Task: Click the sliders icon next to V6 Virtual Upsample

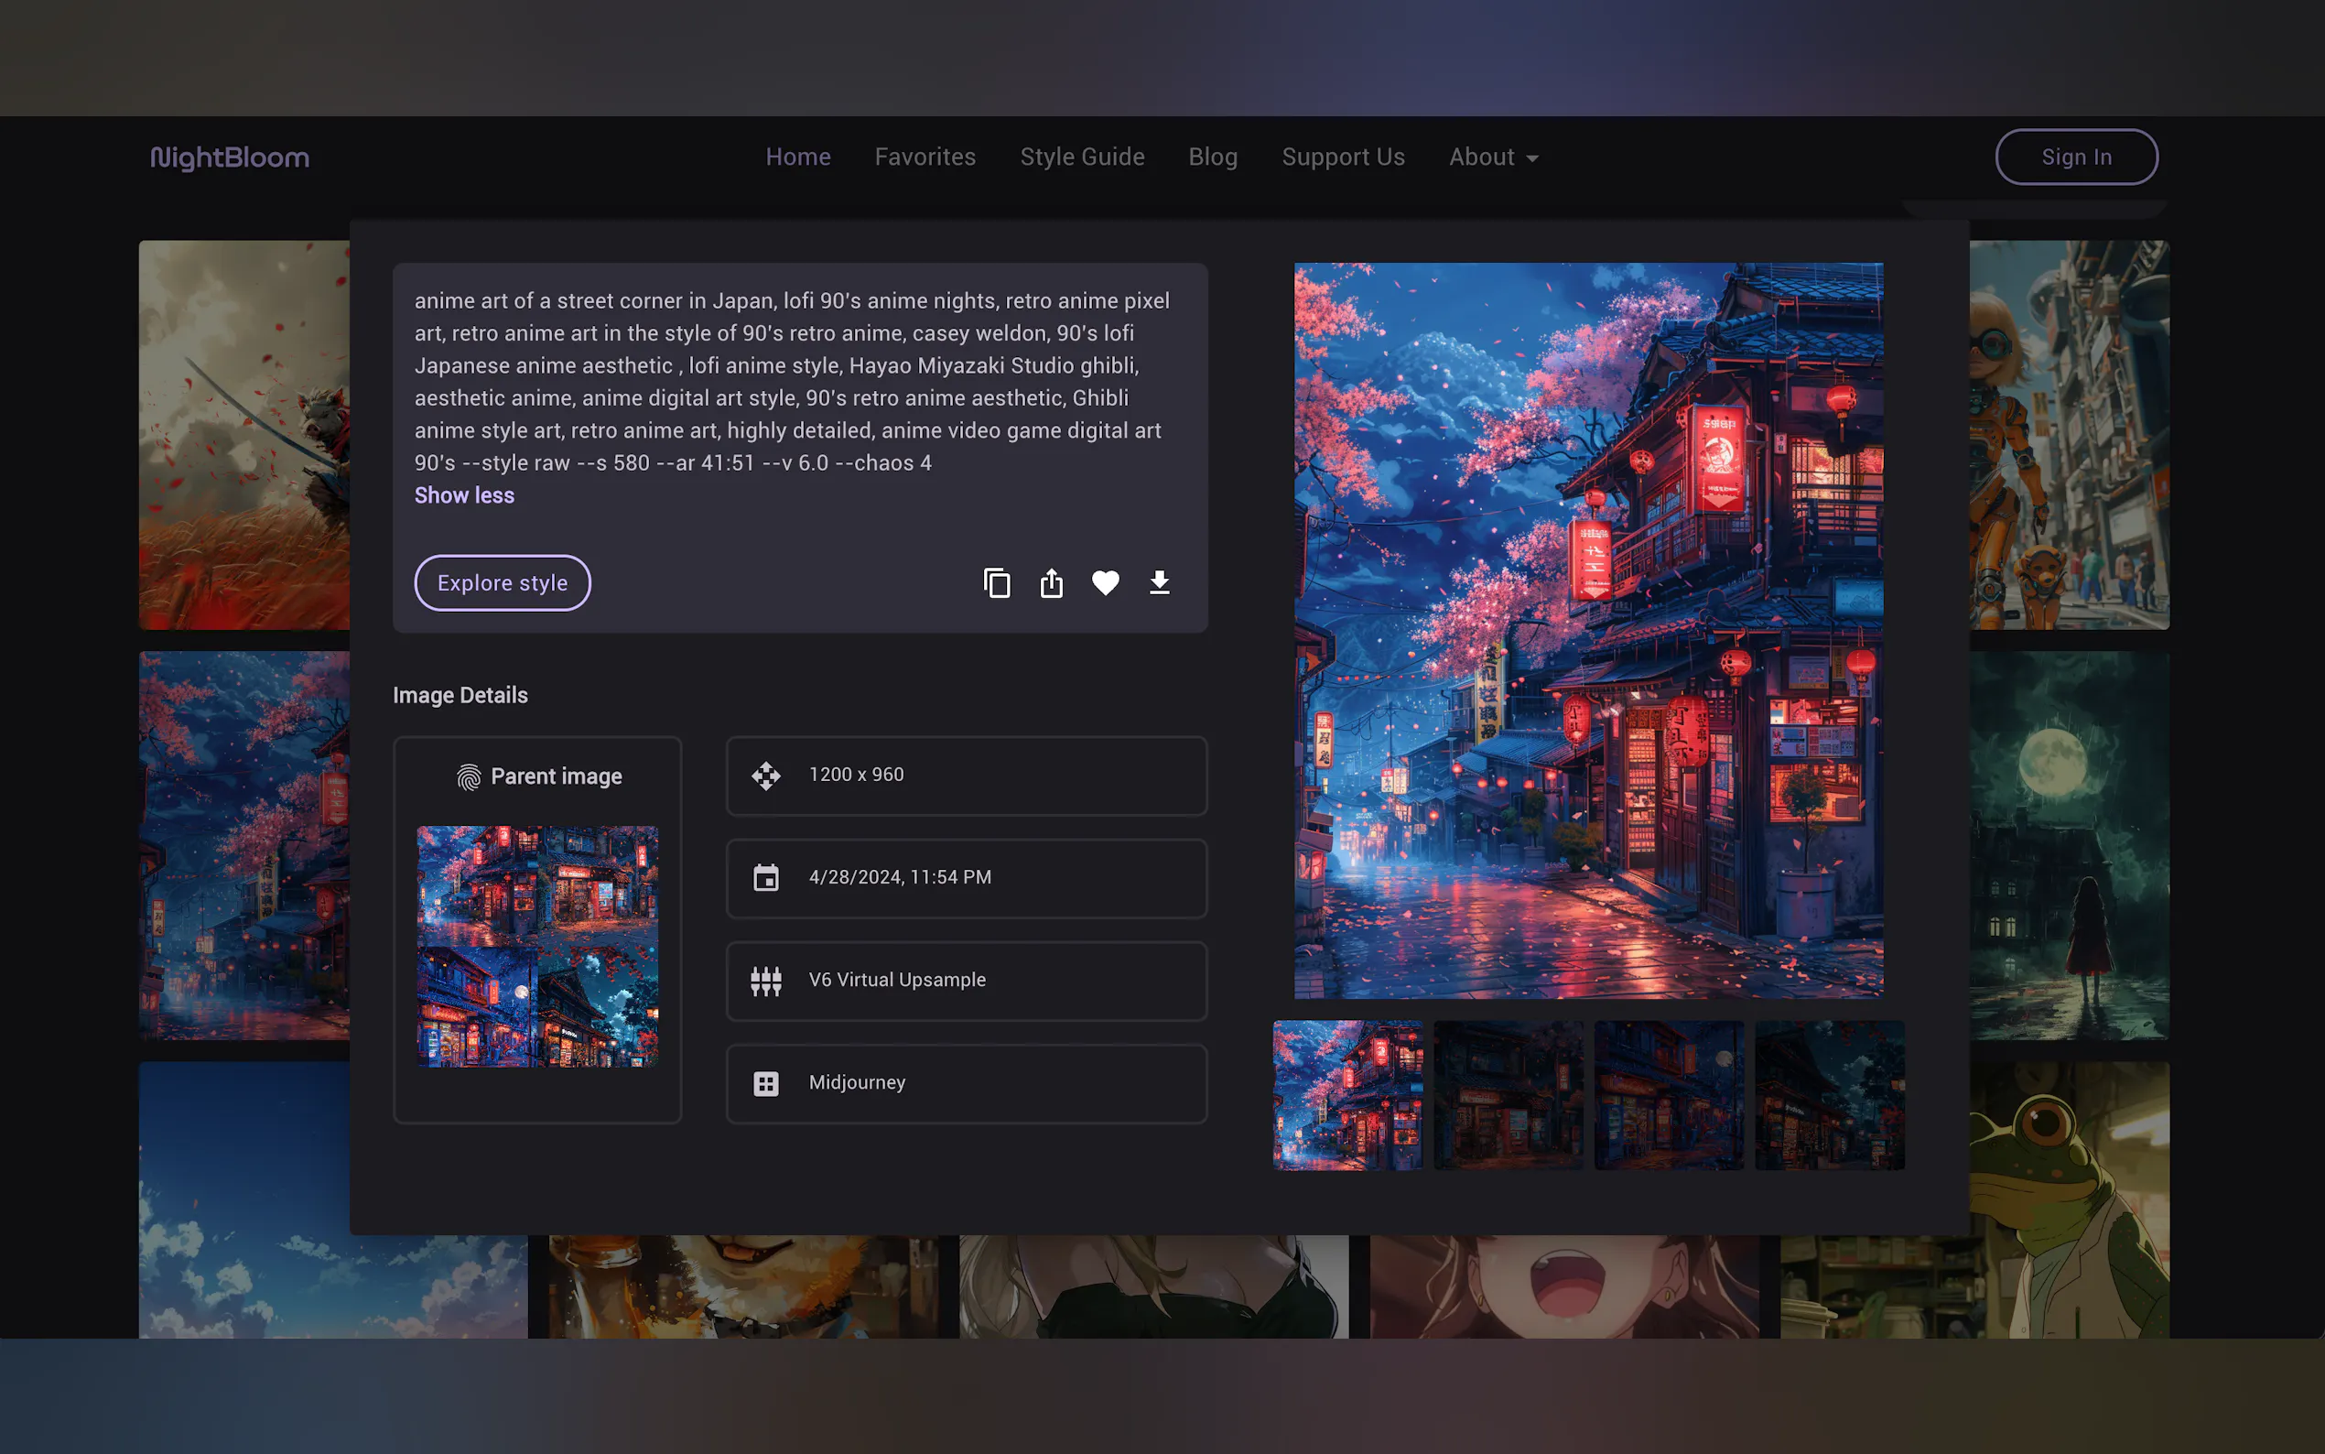Action: (x=766, y=981)
